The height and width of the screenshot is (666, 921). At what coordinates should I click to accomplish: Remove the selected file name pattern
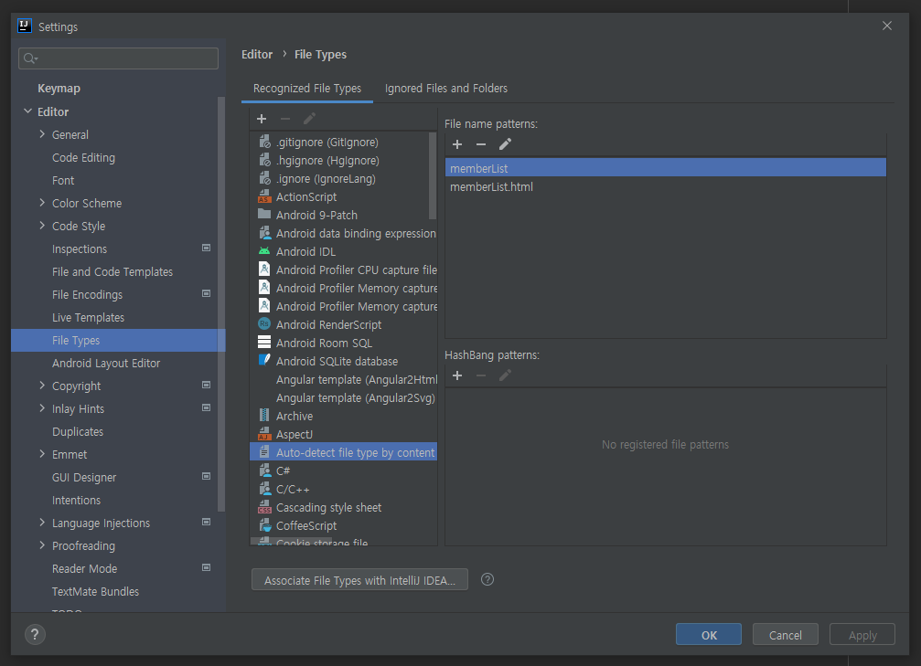click(x=480, y=144)
